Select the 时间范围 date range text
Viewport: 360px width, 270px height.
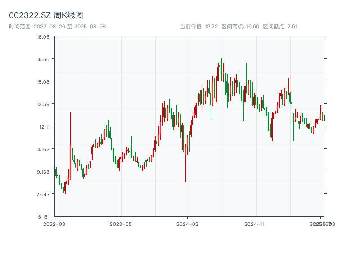pyautogui.click(x=57, y=27)
